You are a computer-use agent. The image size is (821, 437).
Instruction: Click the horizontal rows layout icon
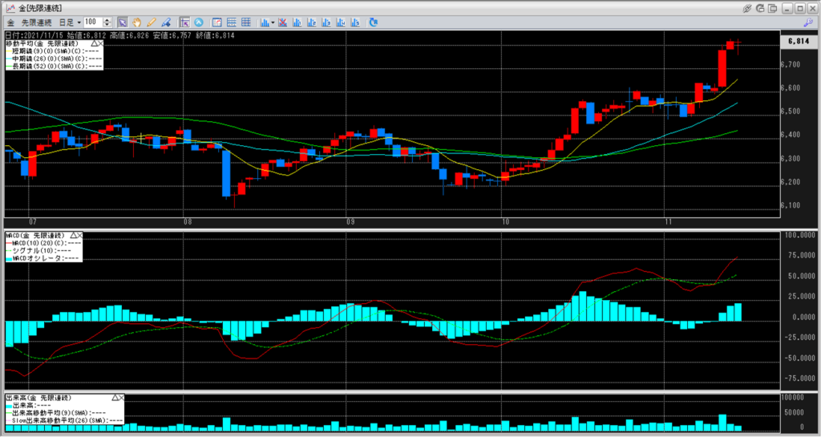tap(232, 22)
